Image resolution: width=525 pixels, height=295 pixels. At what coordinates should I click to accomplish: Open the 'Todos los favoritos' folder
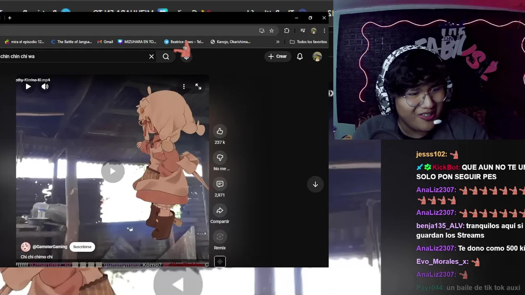click(x=308, y=42)
